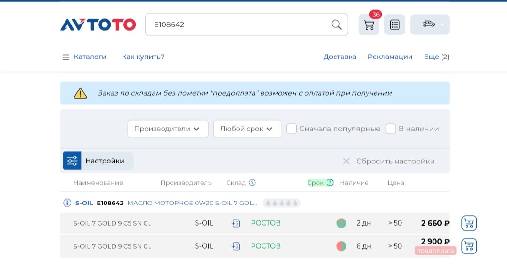Click the E108642 article number in results
The width and height of the screenshot is (507, 277).
click(110, 203)
